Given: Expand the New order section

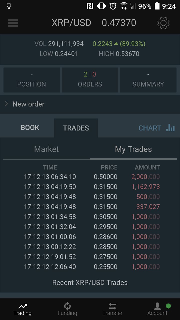Looking at the screenshot, I should click(x=90, y=104).
